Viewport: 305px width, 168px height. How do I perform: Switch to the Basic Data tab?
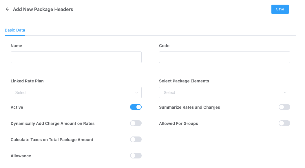pos(15,30)
